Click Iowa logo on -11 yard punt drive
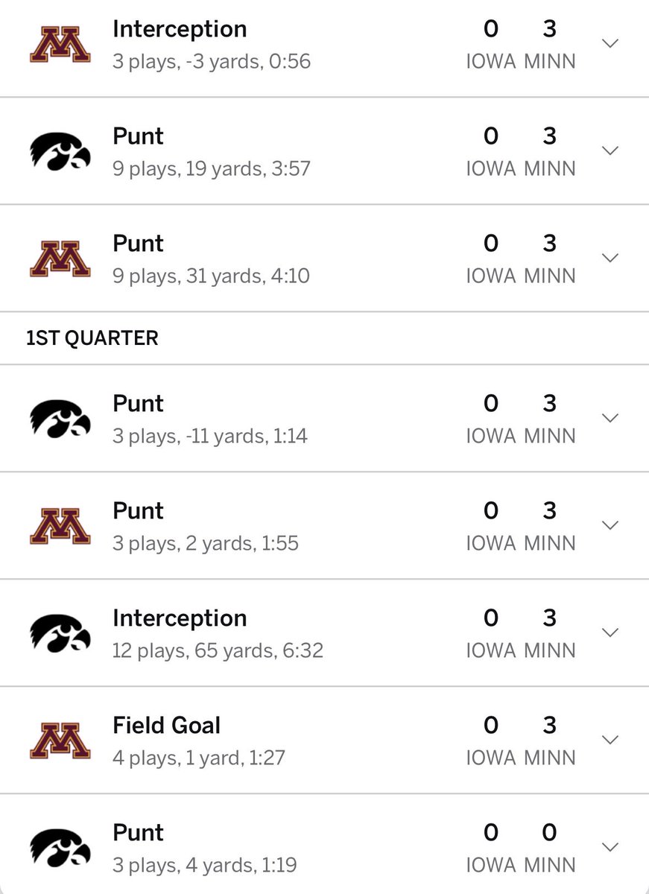The height and width of the screenshot is (894, 649). 60,419
